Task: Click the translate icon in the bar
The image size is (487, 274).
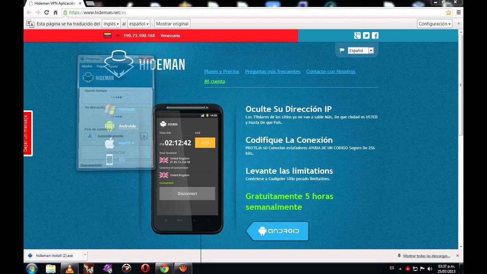Action: pos(30,24)
